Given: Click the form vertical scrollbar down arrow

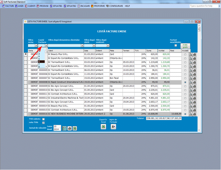Looking at the screenshot, I should click(199, 130).
